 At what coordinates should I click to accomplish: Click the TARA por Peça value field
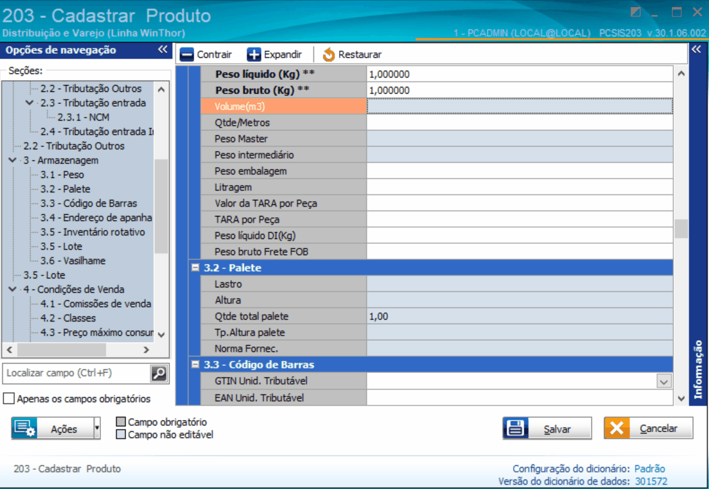coord(519,219)
